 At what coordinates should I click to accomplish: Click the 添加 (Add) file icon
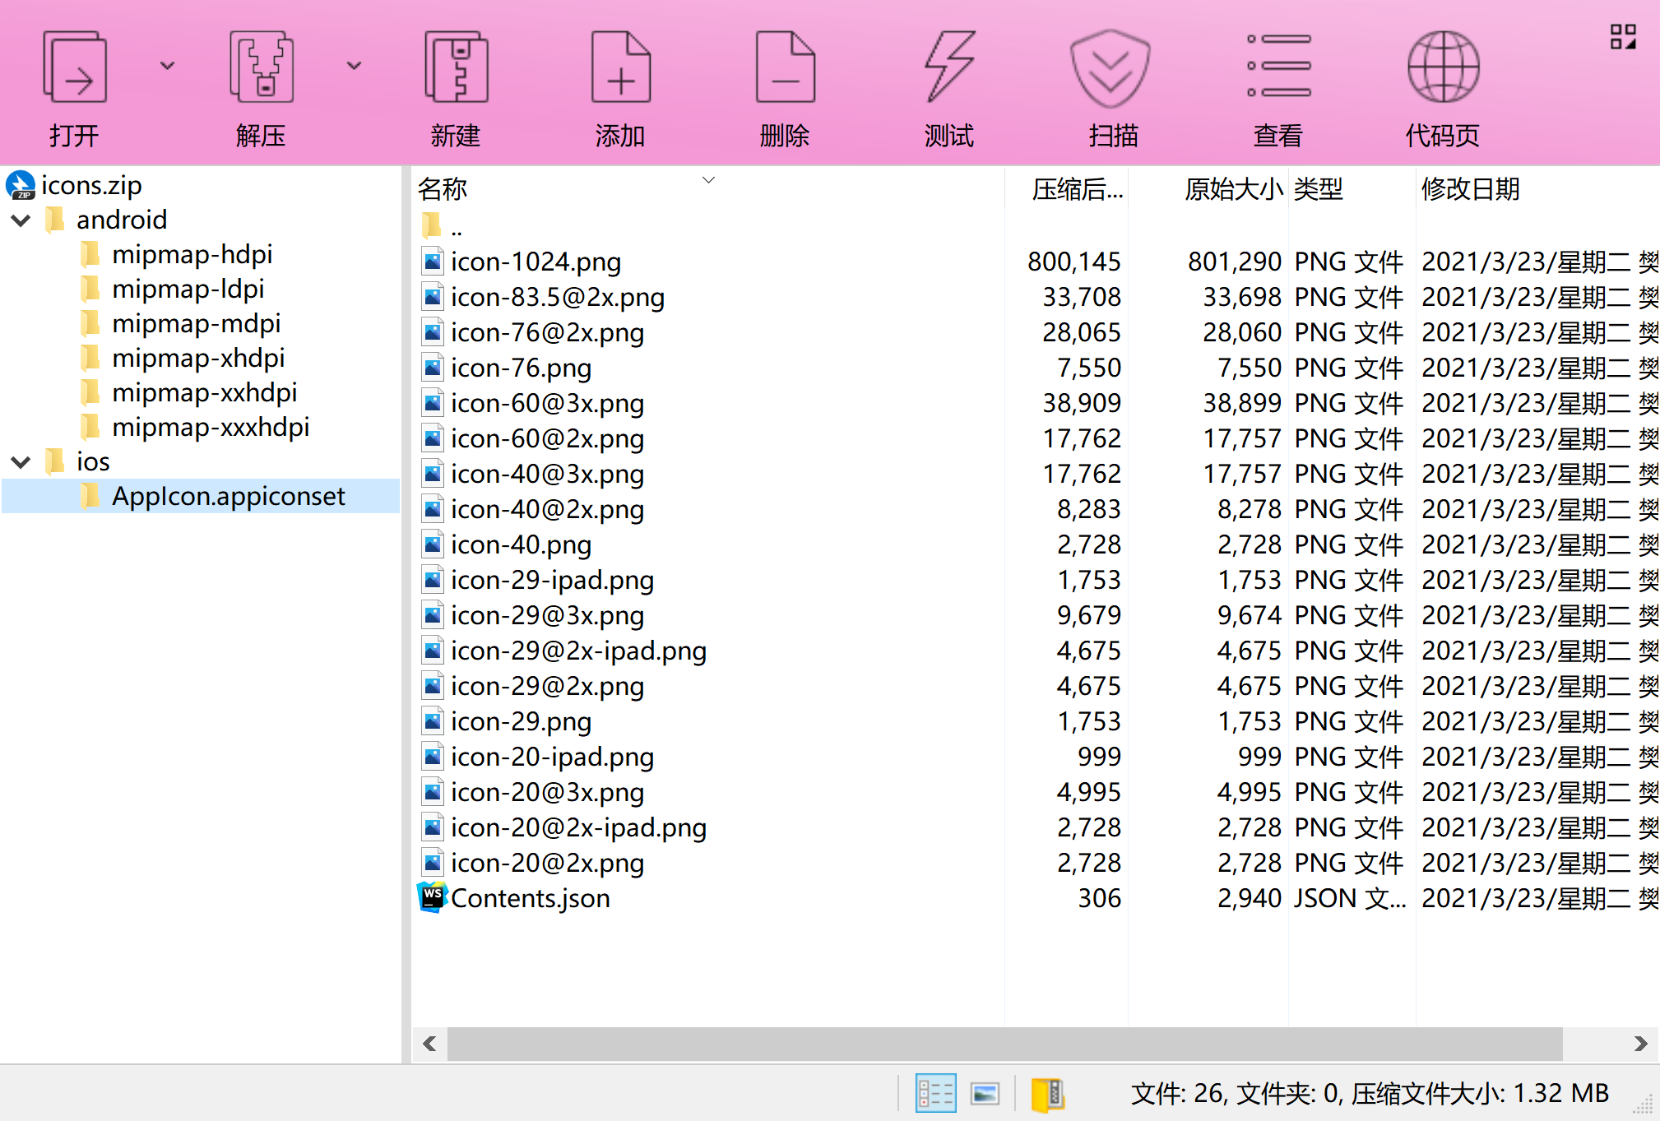(620, 68)
